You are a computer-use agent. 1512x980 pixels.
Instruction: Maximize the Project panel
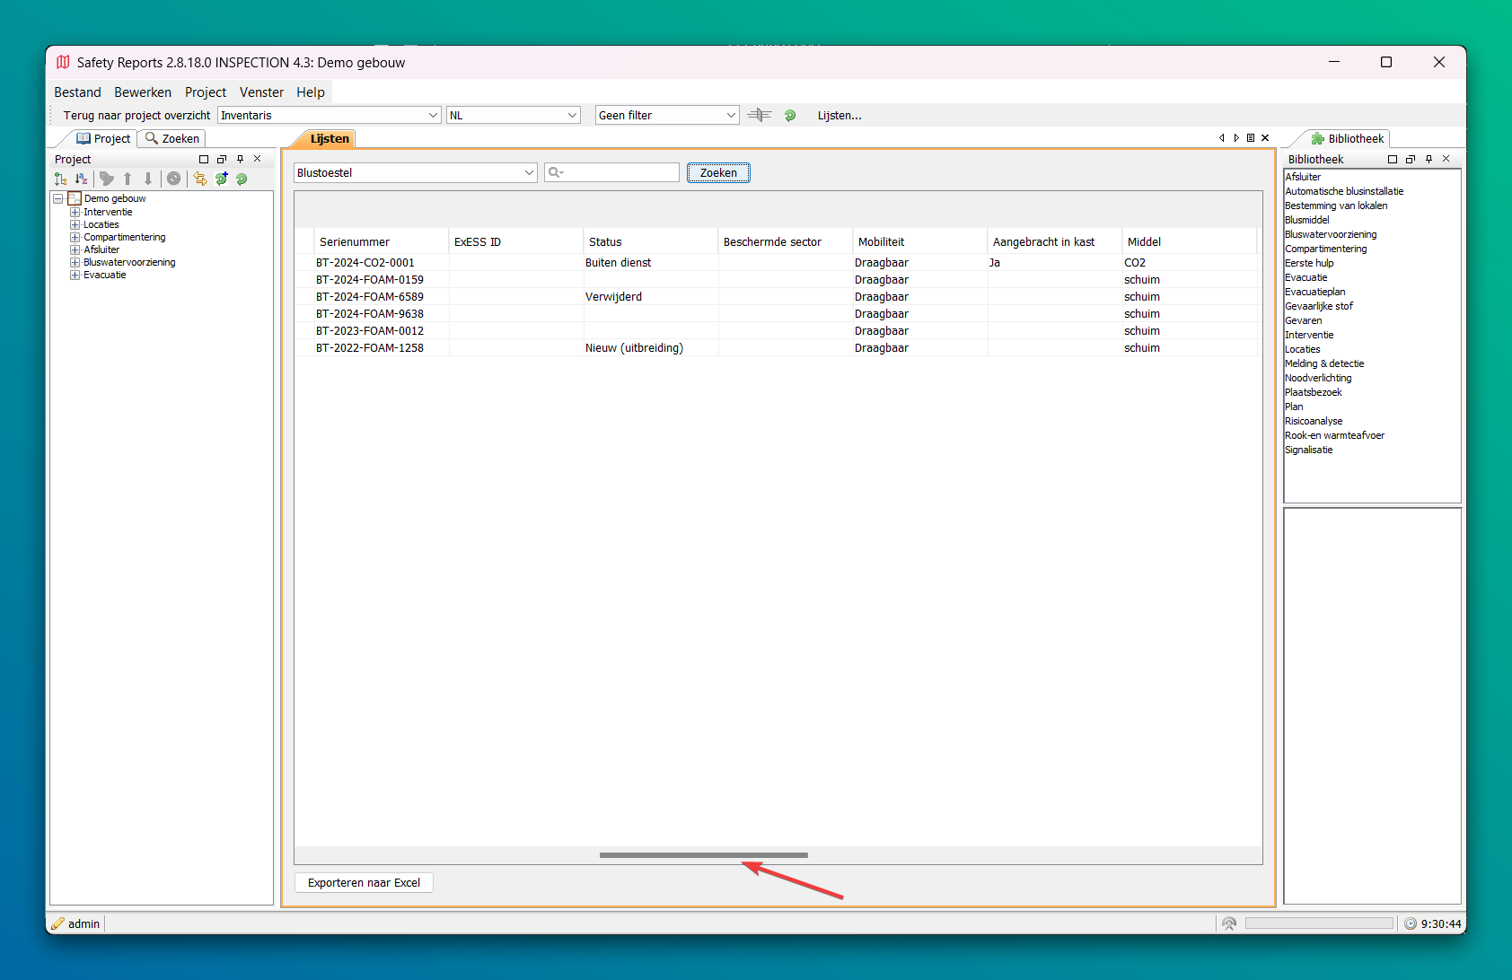204,159
